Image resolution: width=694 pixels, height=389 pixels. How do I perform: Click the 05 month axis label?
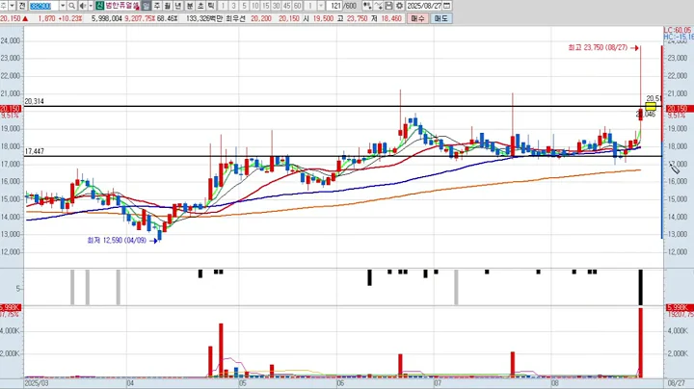[x=243, y=383]
